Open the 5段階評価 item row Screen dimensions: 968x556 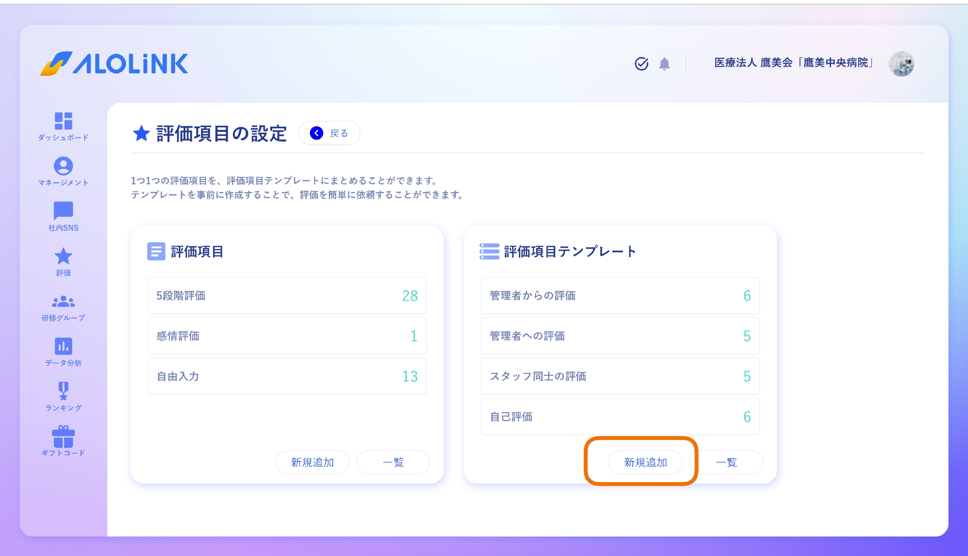click(287, 296)
